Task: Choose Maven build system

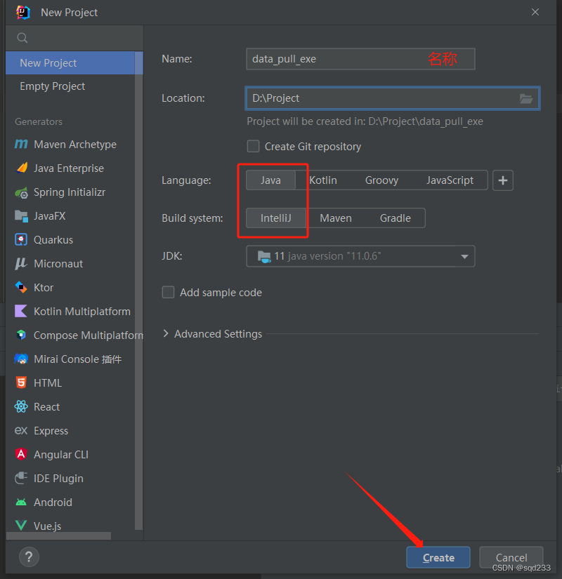Action: tap(336, 218)
